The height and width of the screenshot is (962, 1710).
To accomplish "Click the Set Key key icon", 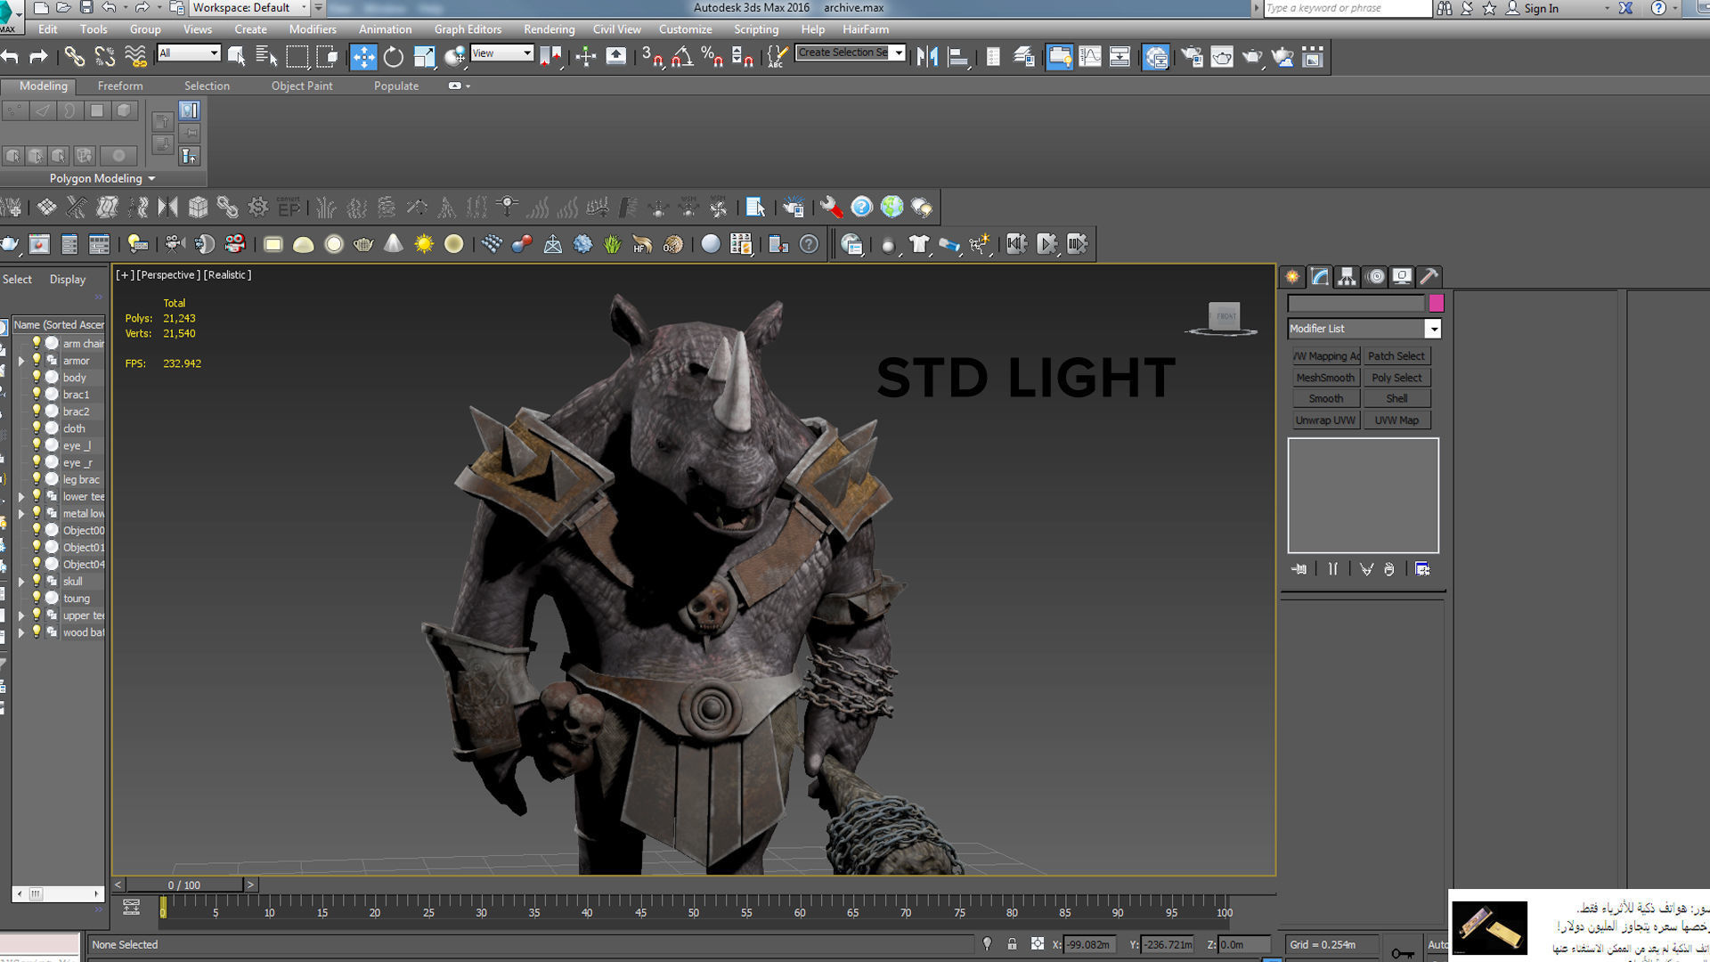I will tap(1403, 953).
